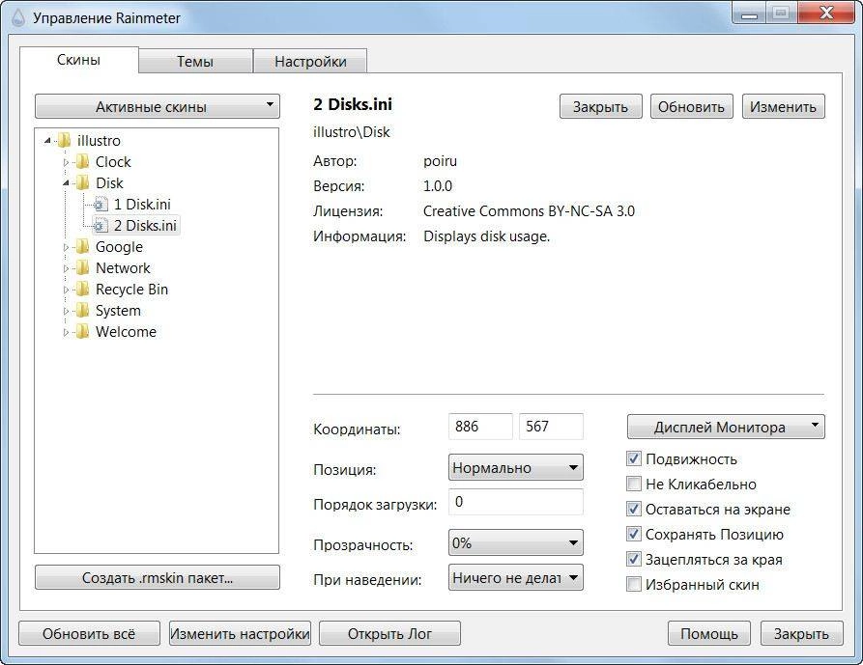Click Изменить настройки button
Image resolution: width=863 pixels, height=665 pixels.
point(240,634)
